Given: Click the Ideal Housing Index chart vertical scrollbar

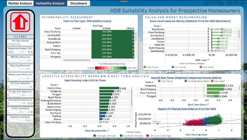Looking at the screenshot, I should click(x=132, y=97).
